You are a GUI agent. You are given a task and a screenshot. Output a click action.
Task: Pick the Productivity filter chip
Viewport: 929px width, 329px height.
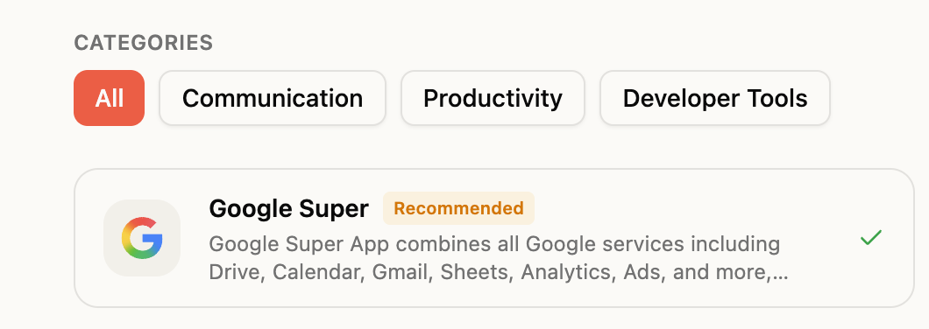pyautogui.click(x=493, y=98)
